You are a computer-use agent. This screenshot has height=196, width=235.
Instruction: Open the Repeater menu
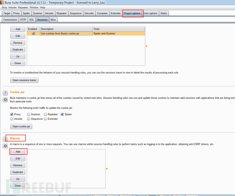(x=23, y=7)
